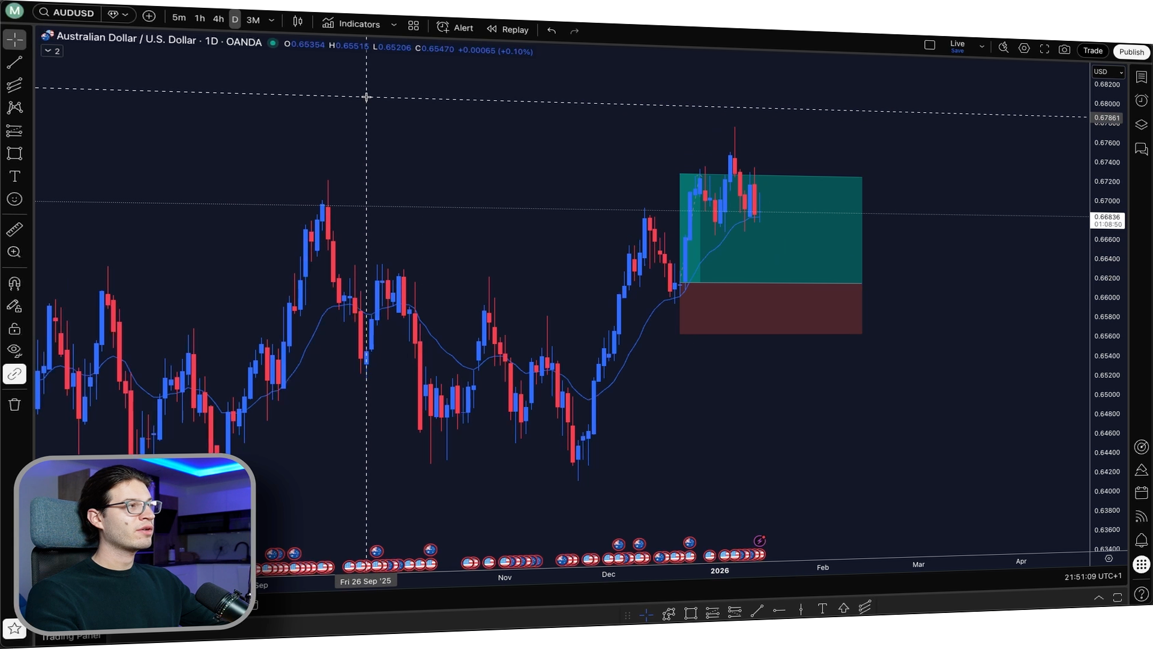Click the trash remove objects icon
This screenshot has height=649, width=1153.
(x=14, y=405)
